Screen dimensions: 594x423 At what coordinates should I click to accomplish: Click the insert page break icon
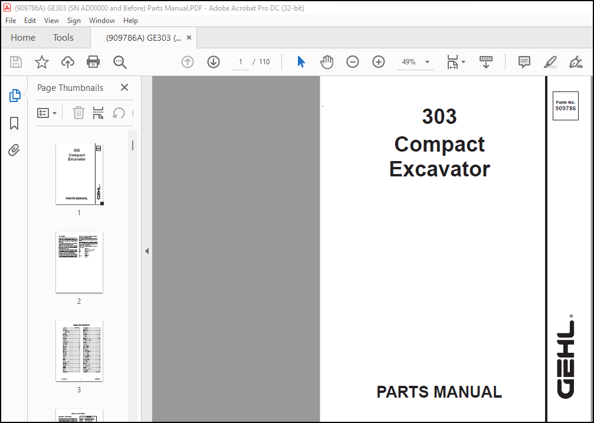98,113
